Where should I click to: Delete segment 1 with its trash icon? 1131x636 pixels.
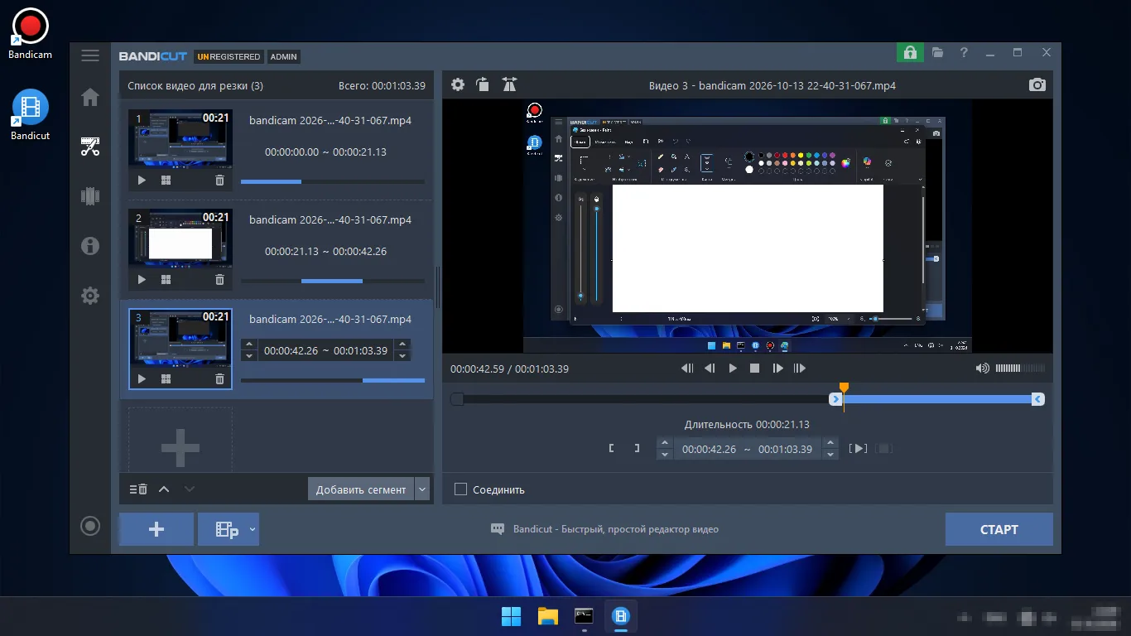pos(219,180)
